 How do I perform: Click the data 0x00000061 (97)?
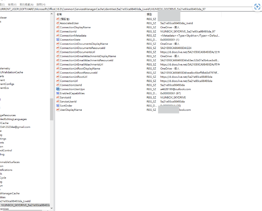point(170,93)
